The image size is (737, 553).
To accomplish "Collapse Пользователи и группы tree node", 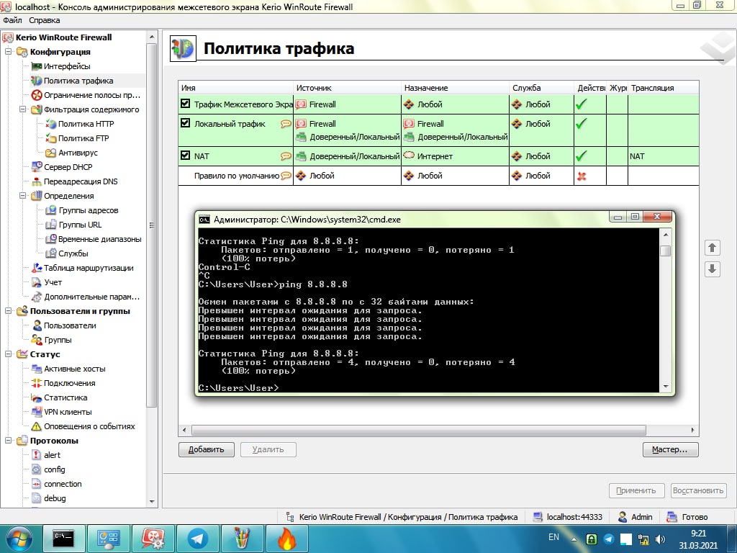I will [x=8, y=311].
